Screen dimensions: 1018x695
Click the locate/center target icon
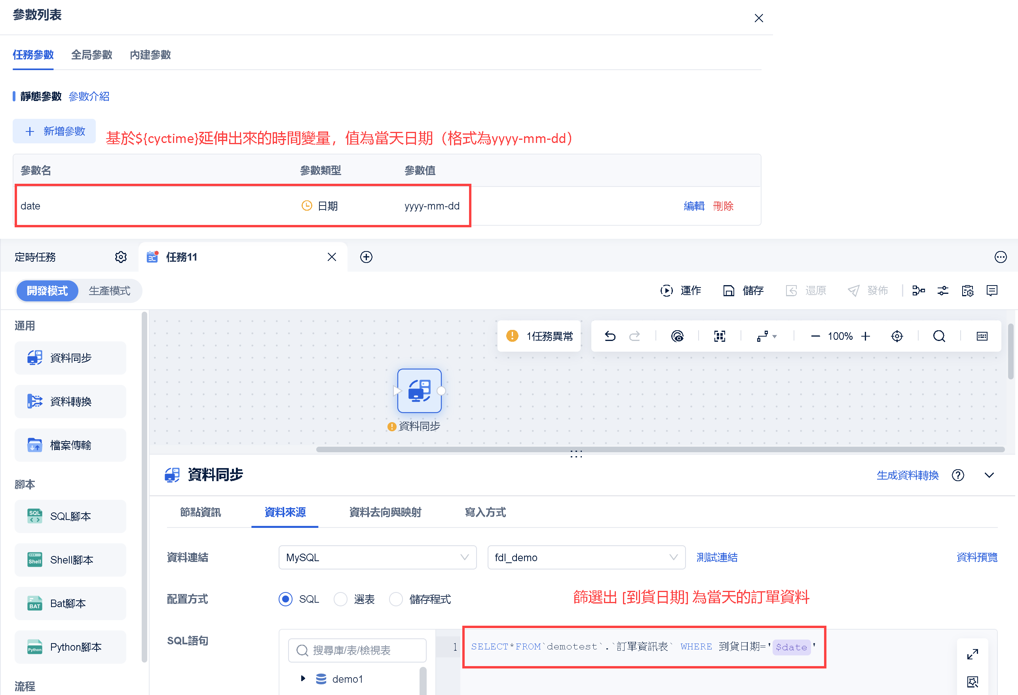point(896,336)
